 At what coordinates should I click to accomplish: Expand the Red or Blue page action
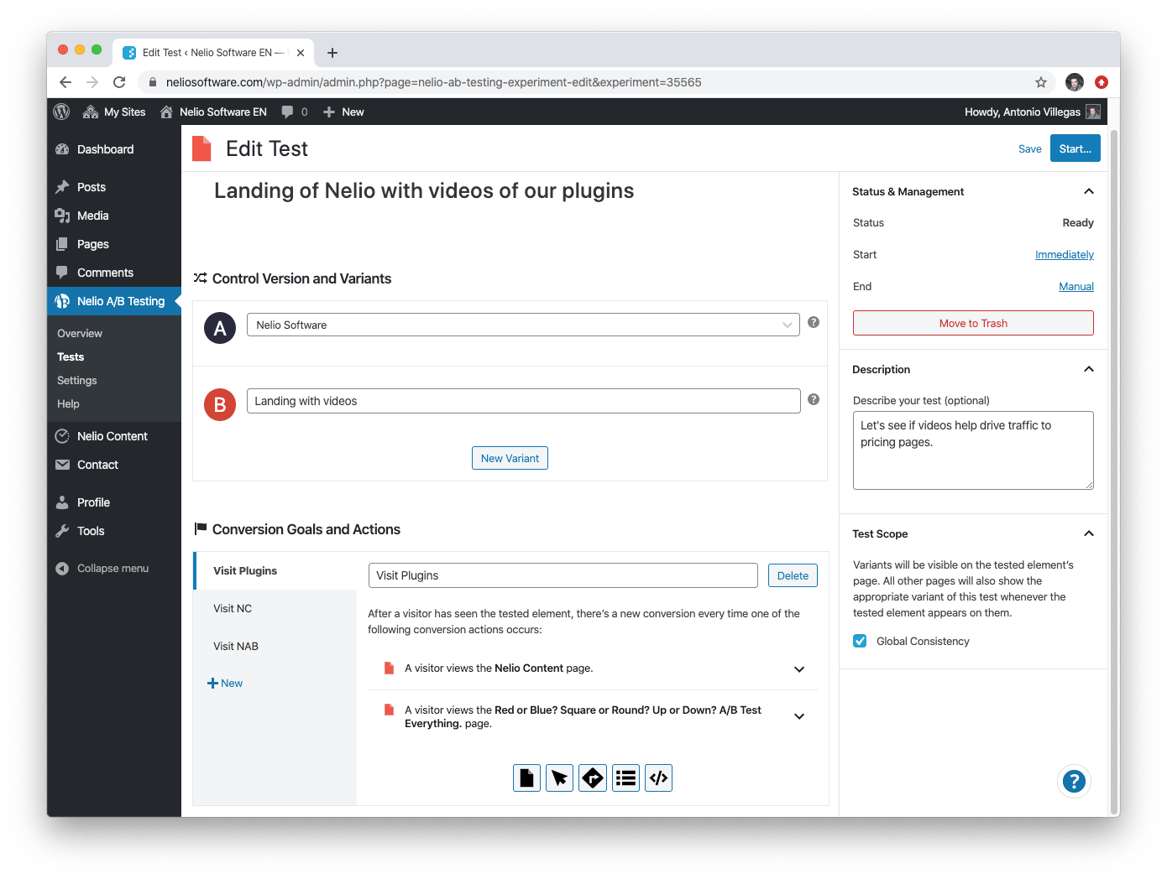coord(799,716)
